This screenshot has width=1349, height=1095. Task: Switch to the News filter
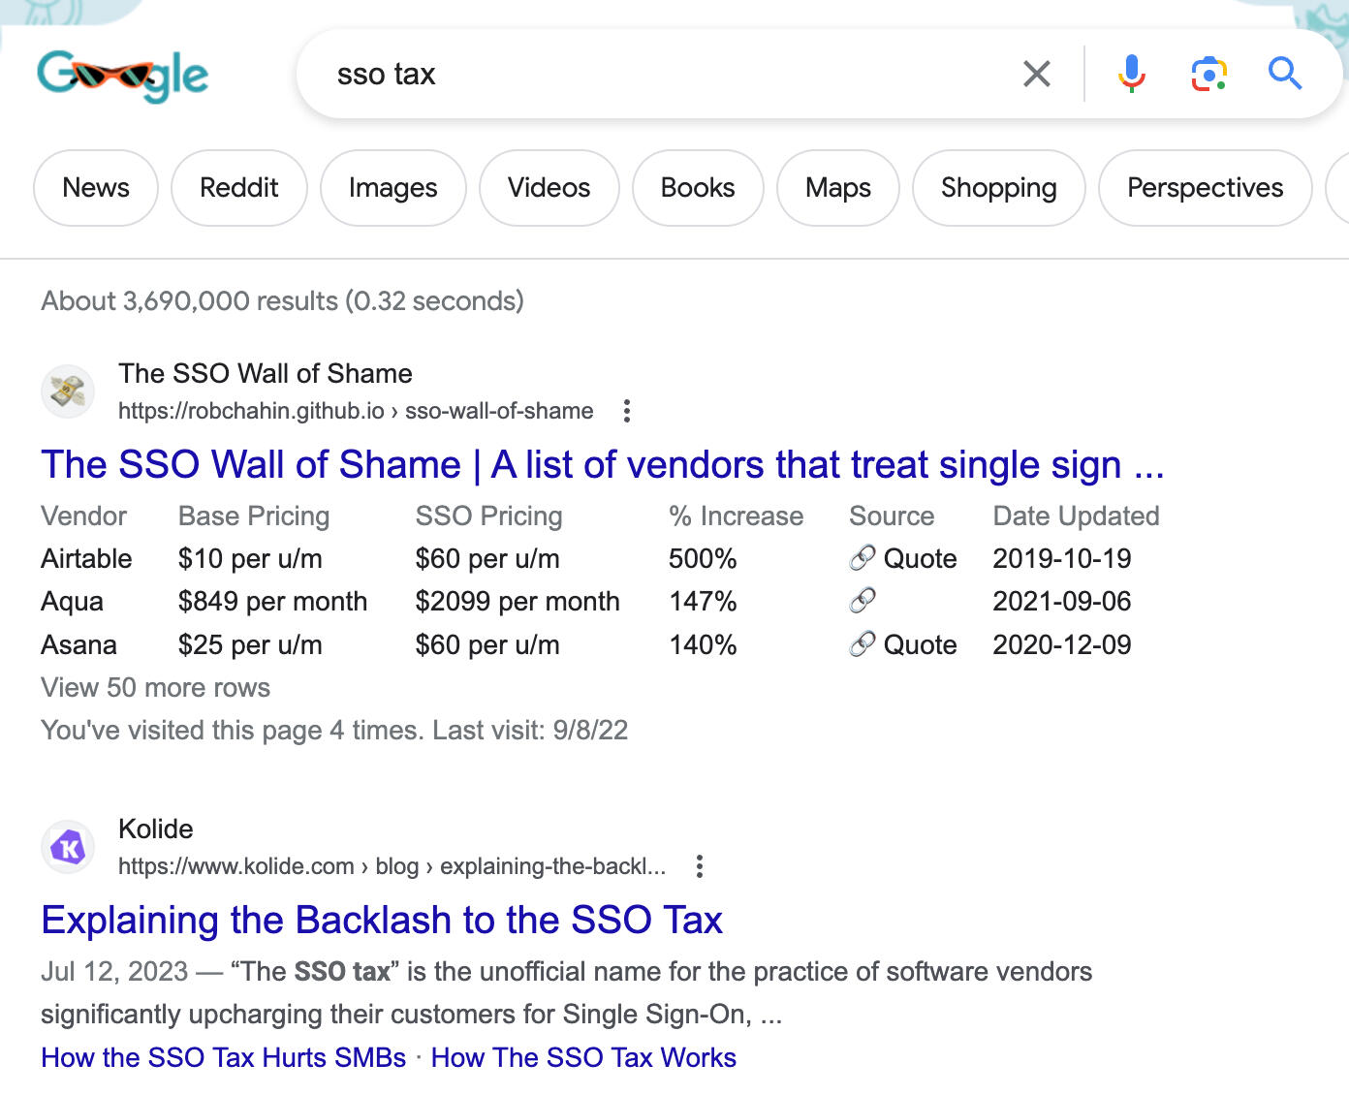96,188
